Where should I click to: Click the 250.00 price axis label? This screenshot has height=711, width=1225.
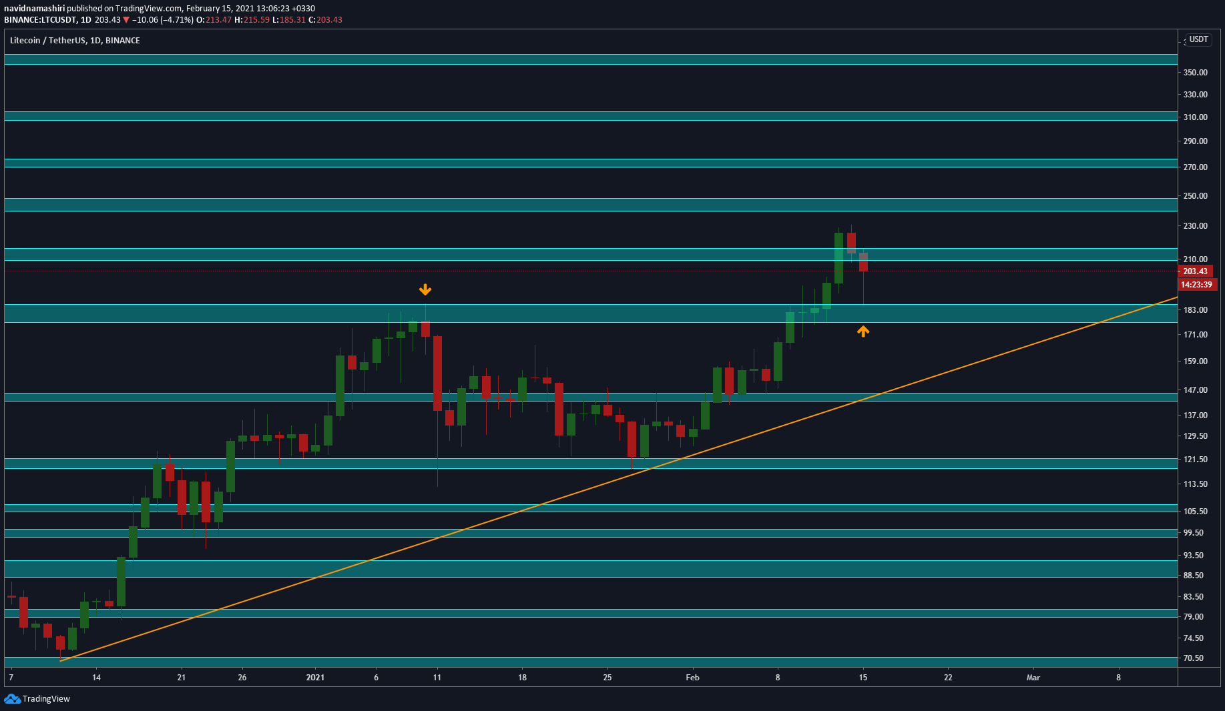(x=1195, y=196)
